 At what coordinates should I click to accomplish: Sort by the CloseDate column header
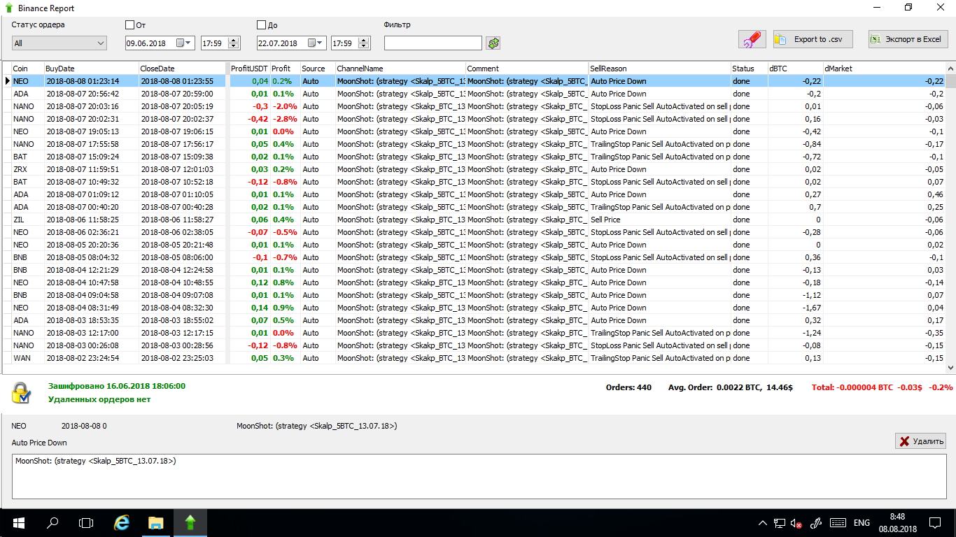183,69
